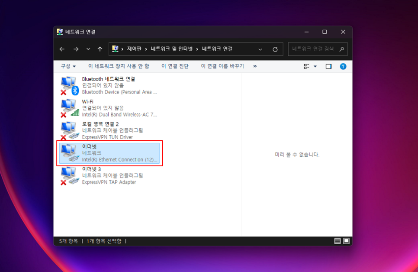
Task: Click the 로컬 영역 연결 2 name
Action: 100,124
